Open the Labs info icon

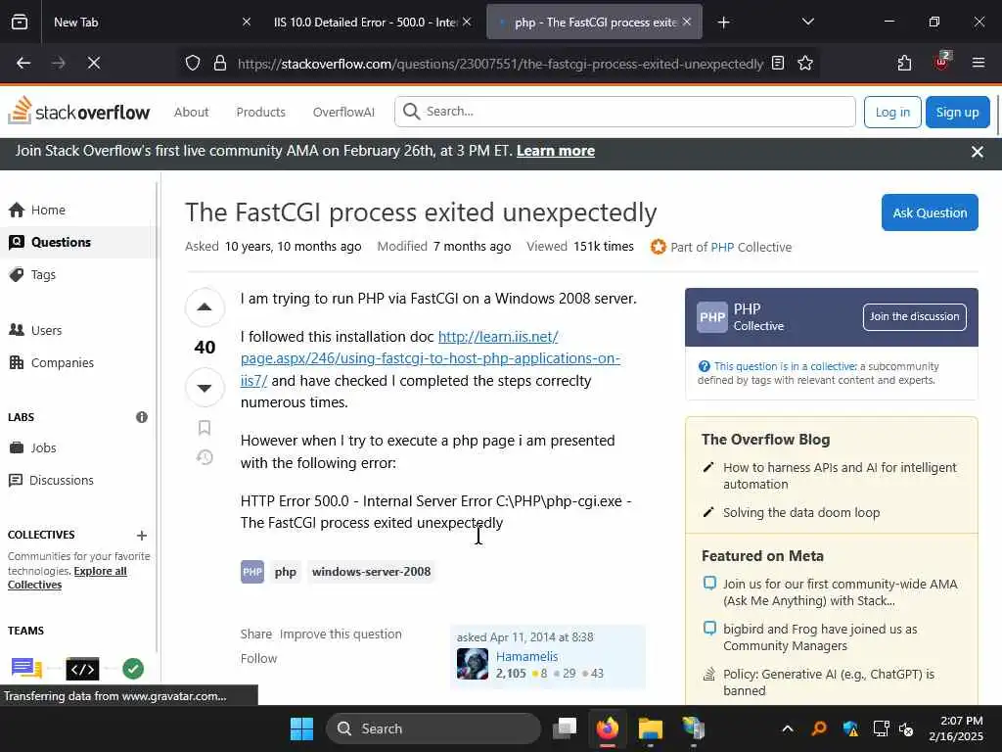[142, 417]
